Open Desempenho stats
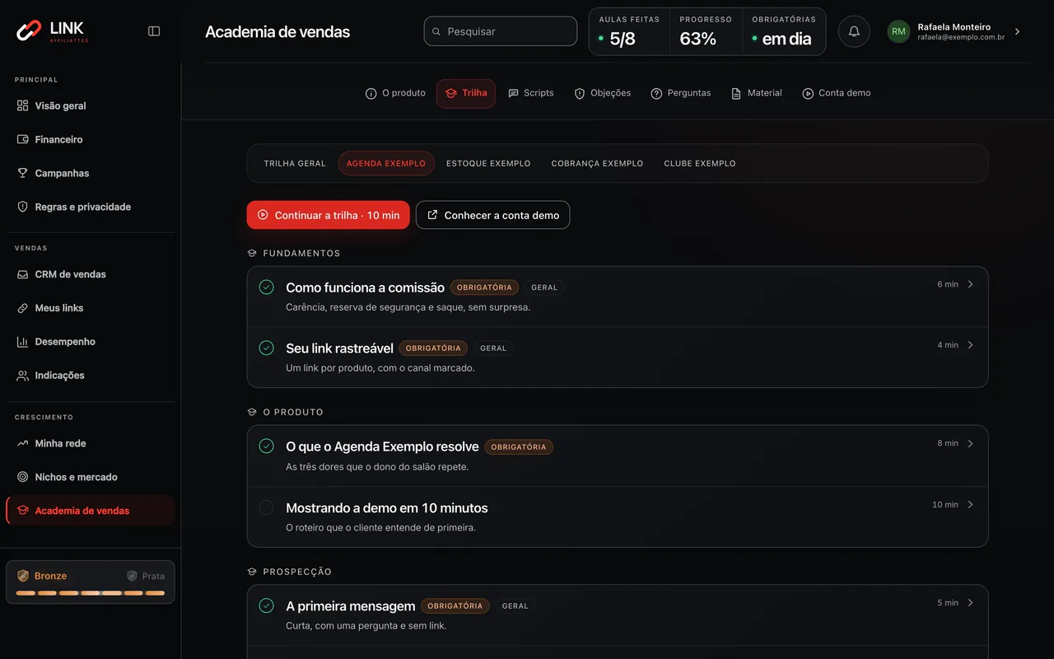The height and width of the screenshot is (659, 1054). [91, 342]
